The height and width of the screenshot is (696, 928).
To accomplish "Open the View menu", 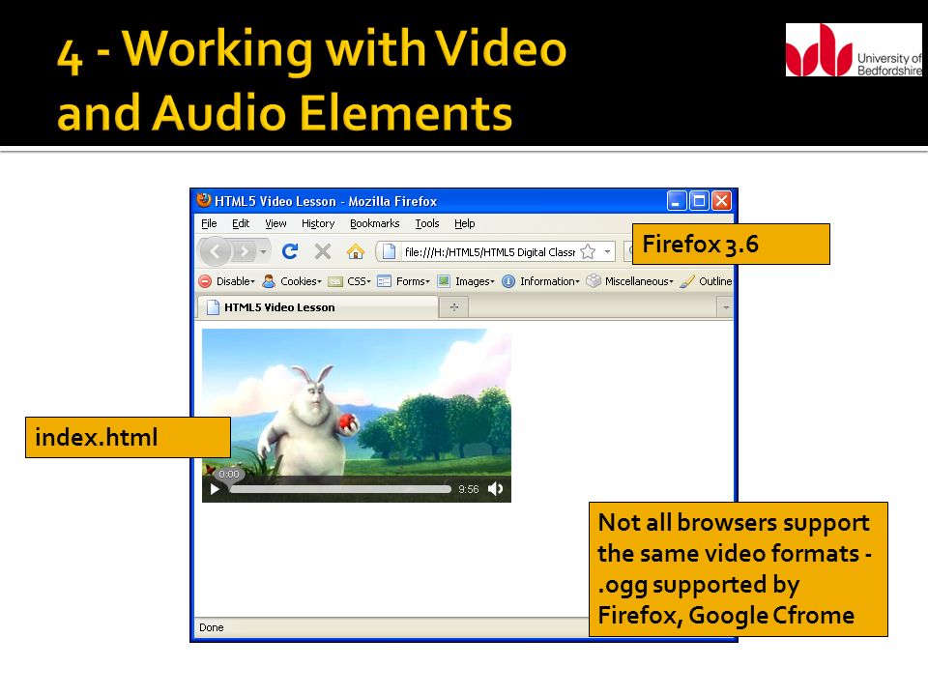I will pos(275,223).
